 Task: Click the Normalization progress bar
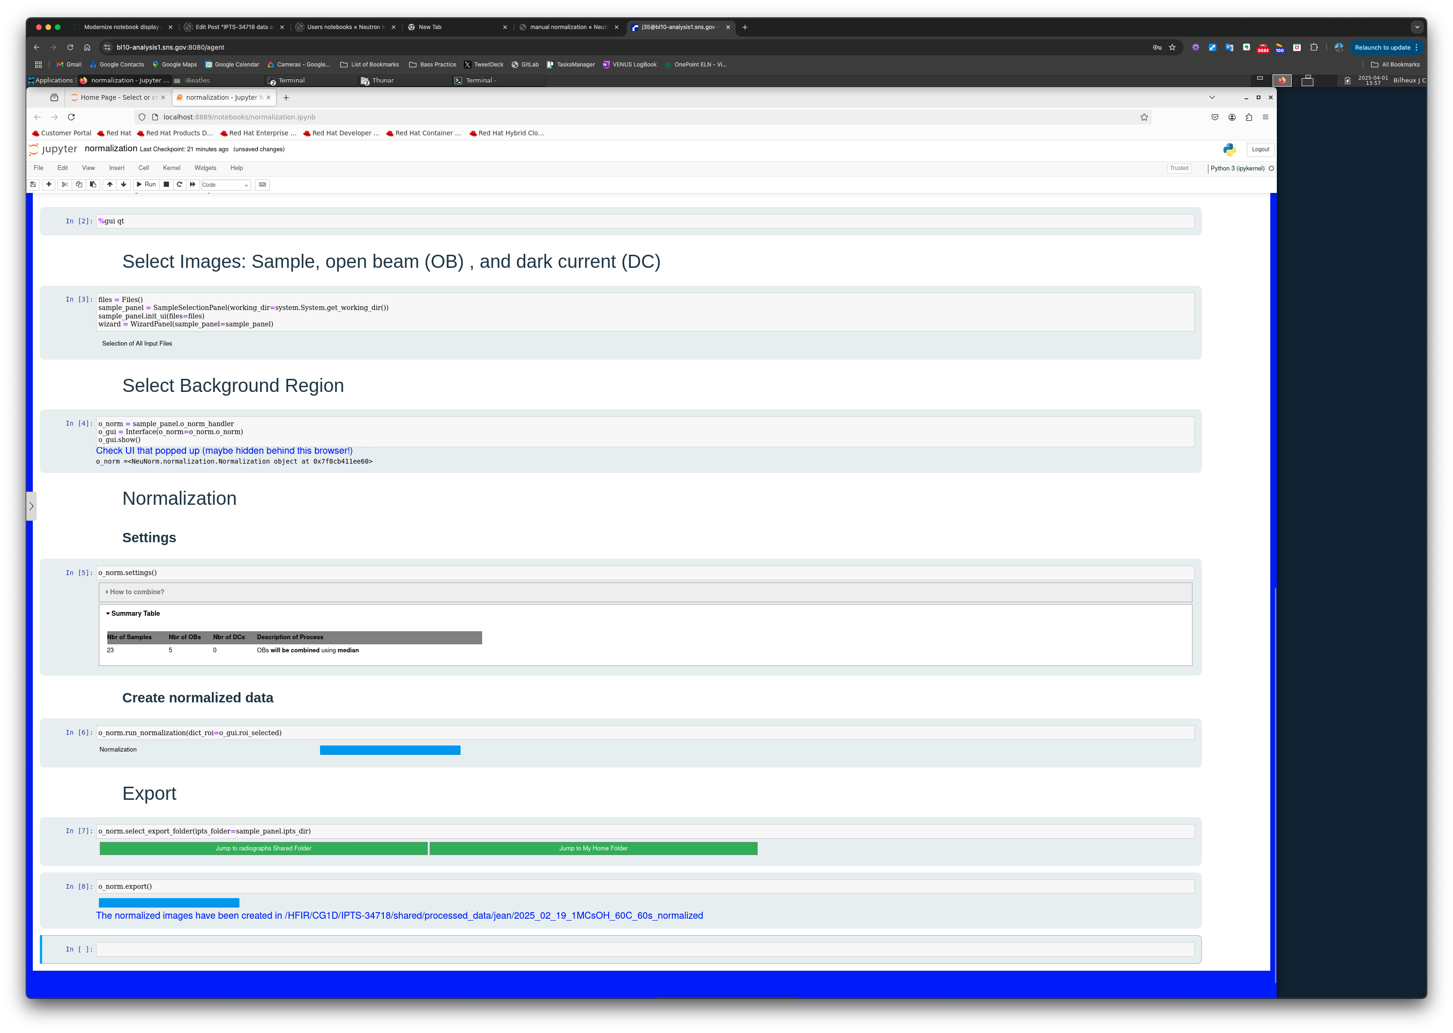click(389, 751)
